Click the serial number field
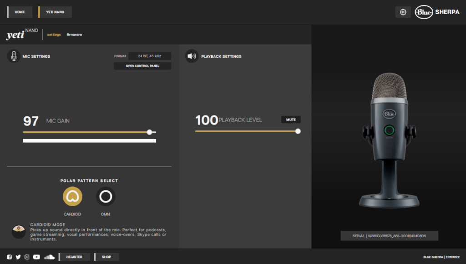The image size is (466, 264). point(389,236)
